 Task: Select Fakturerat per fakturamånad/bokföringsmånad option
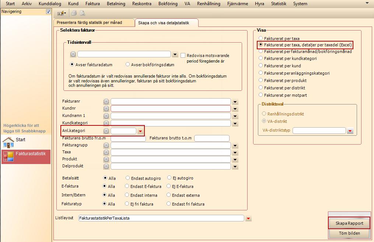click(x=261, y=51)
